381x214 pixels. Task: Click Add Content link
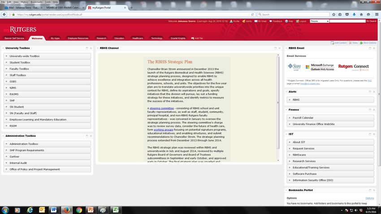click(339, 43)
